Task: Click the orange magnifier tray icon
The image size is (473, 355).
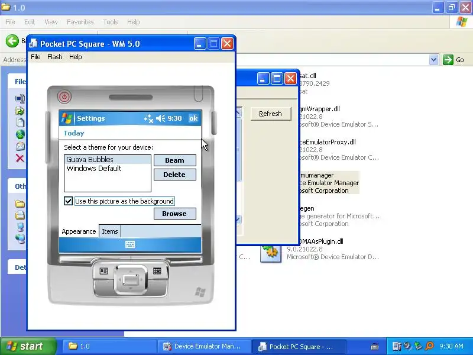Action: click(x=430, y=346)
